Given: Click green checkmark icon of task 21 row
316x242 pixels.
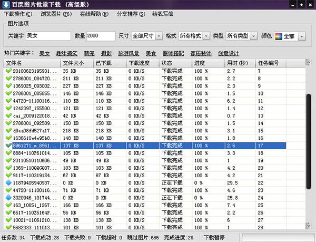Looking at the screenshot, I should pyautogui.click(x=8, y=175).
